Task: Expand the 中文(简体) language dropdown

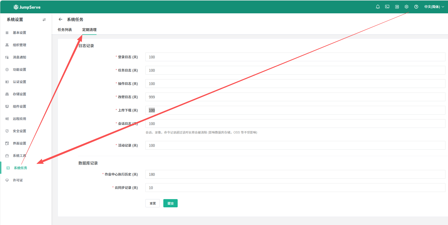Action: (x=434, y=7)
